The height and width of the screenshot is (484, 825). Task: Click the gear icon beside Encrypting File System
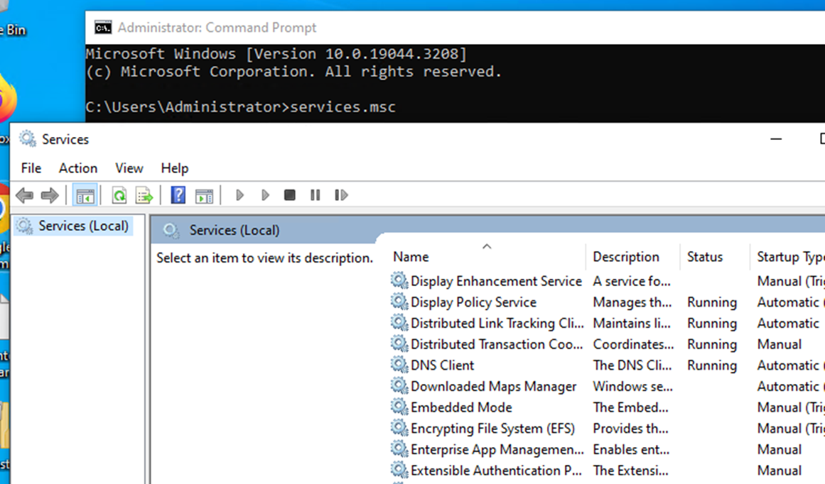(x=399, y=428)
